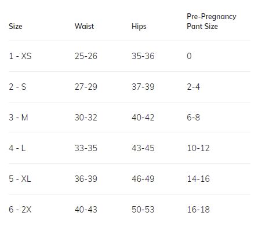Viewport: 280px width, 227px height.
Task: Click the Pre-Pregnancy Pant Size header
Action: tap(212, 21)
